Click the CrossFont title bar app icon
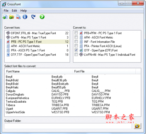The image size is (146, 134). [4, 4]
